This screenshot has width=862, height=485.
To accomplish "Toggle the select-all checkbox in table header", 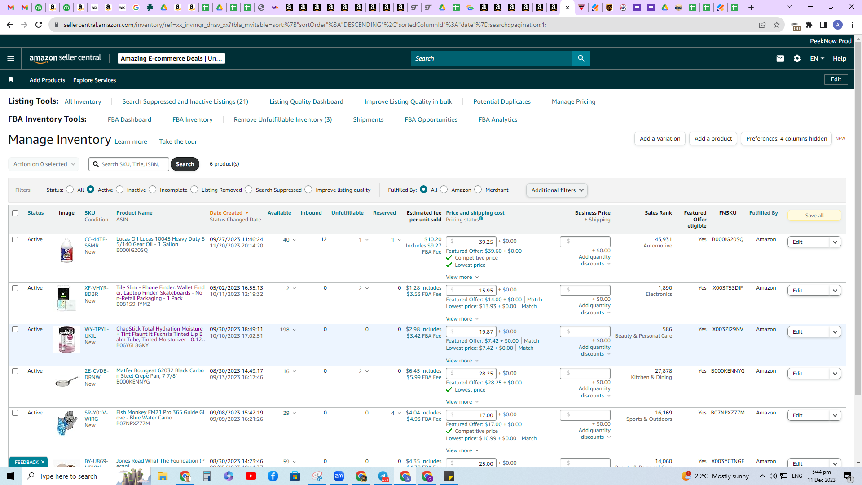I will click(15, 213).
